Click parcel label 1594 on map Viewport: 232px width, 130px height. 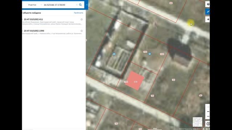(126, 82)
